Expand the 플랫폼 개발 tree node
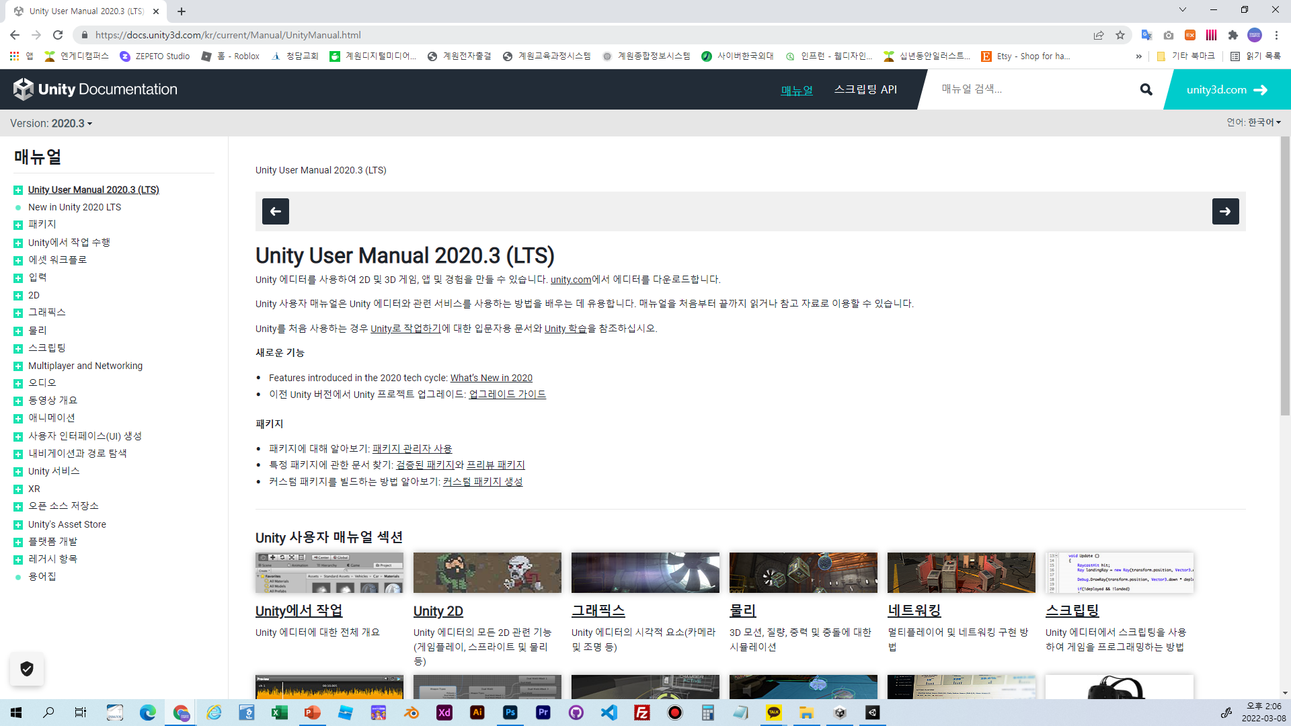The image size is (1291, 726). pyautogui.click(x=18, y=542)
